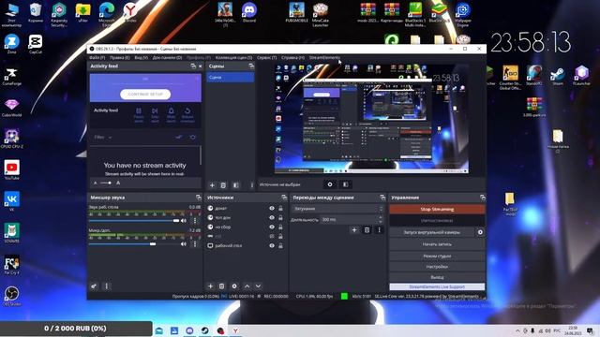Delete selected scene with trash icon
Image resolution: width=600 pixels, height=337 pixels.
(223, 185)
